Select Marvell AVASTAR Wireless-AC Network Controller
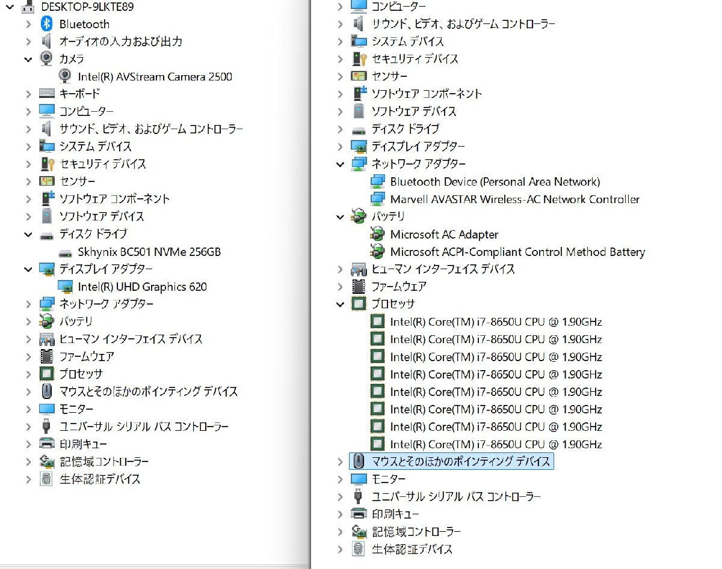 click(x=515, y=199)
